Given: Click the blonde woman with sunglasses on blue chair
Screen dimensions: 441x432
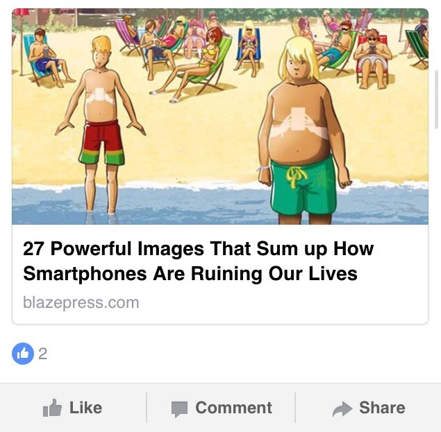Looking at the screenshot, I should (249, 48).
